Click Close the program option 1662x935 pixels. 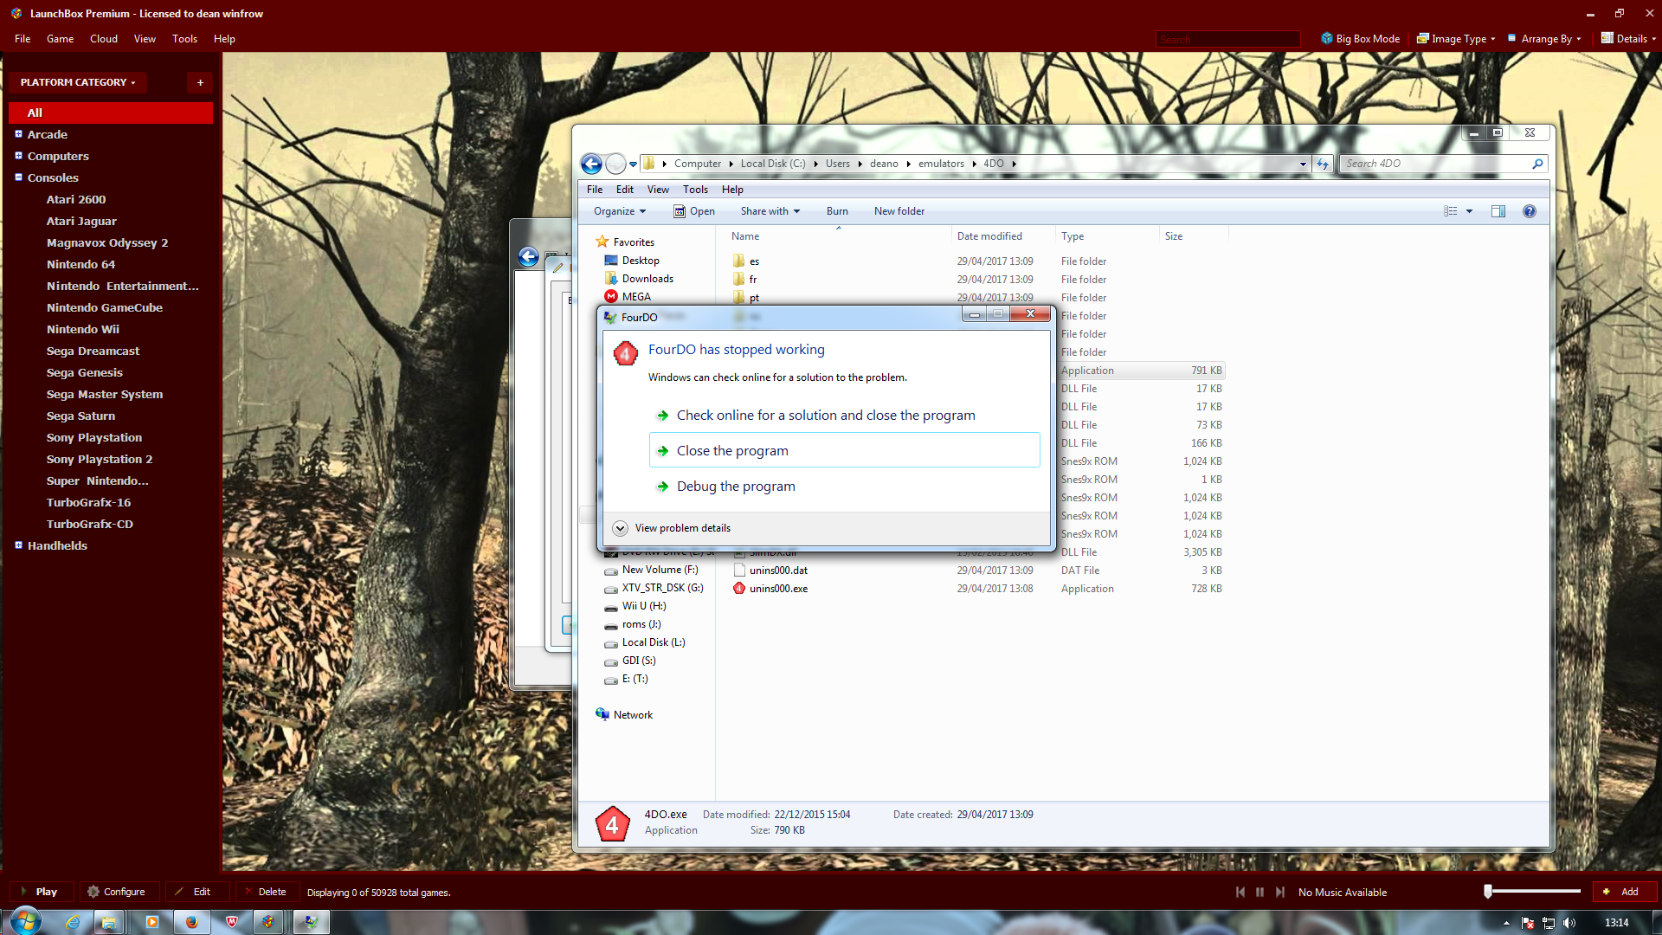coord(844,450)
